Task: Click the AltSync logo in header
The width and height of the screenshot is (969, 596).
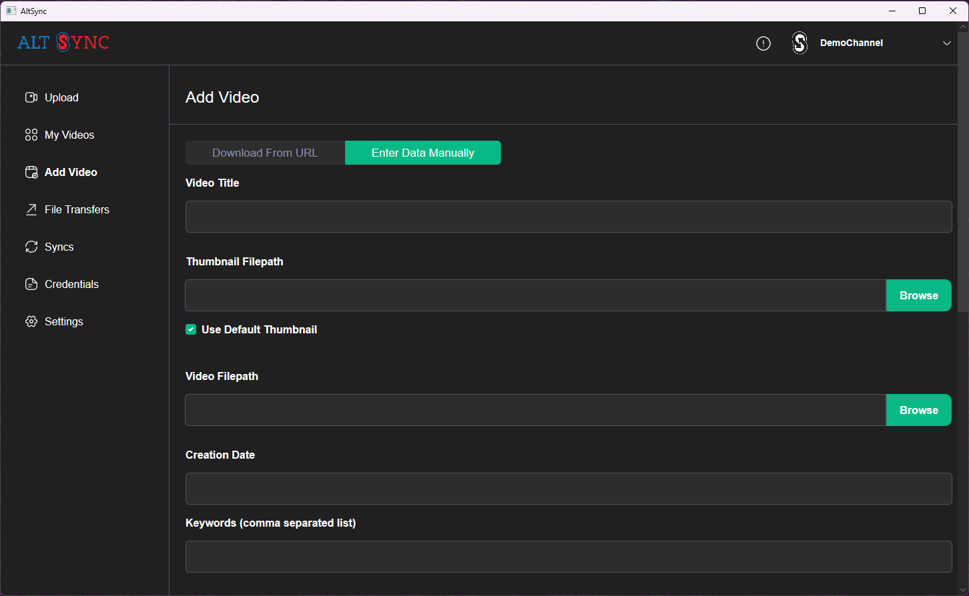Action: click(x=63, y=43)
